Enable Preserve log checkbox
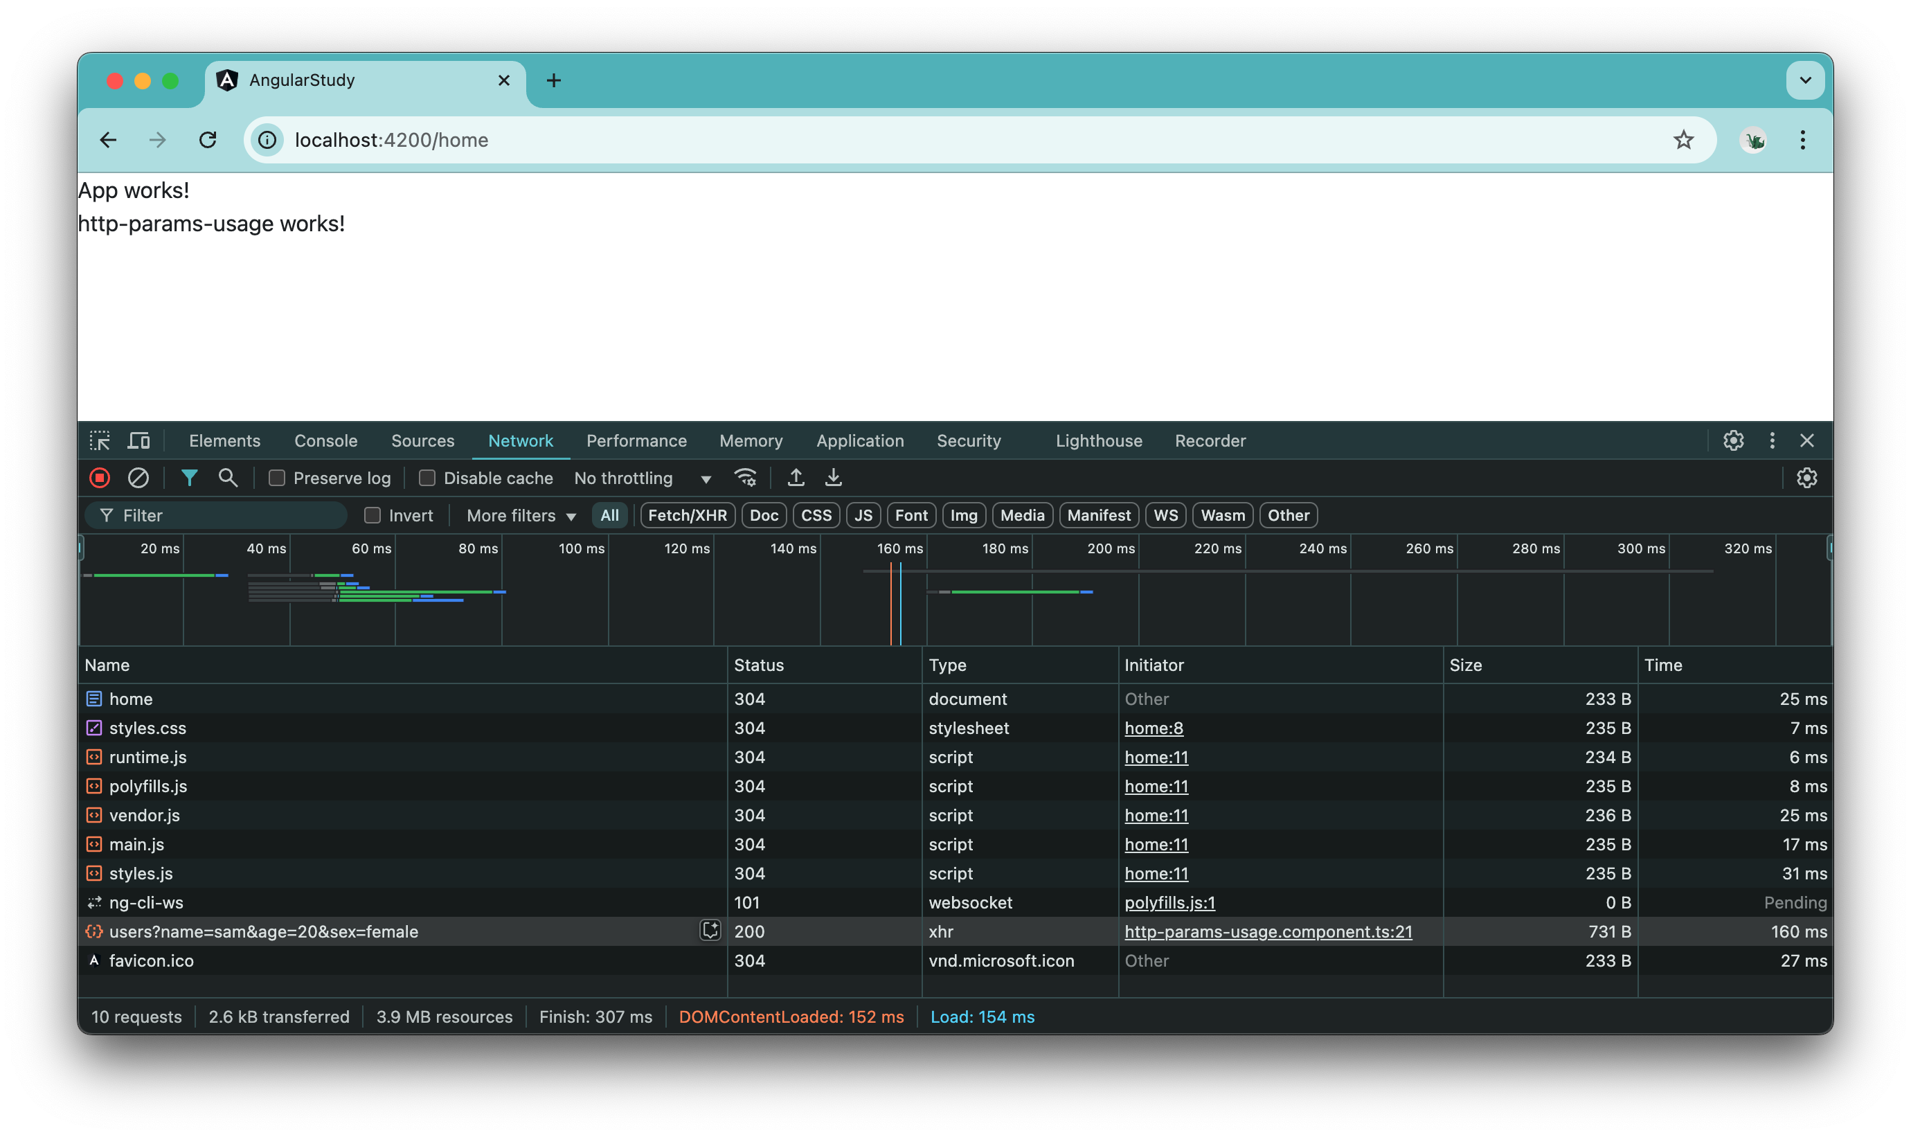Image resolution: width=1911 pixels, height=1137 pixels. tap(277, 478)
